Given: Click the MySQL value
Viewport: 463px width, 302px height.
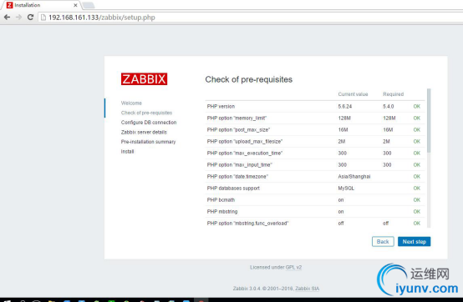Looking at the screenshot, I should 346,188.
